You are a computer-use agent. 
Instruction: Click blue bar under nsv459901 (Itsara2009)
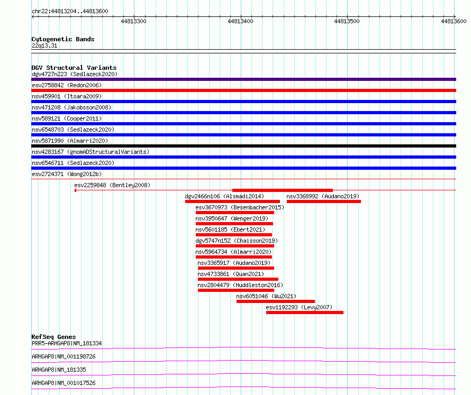click(x=243, y=102)
